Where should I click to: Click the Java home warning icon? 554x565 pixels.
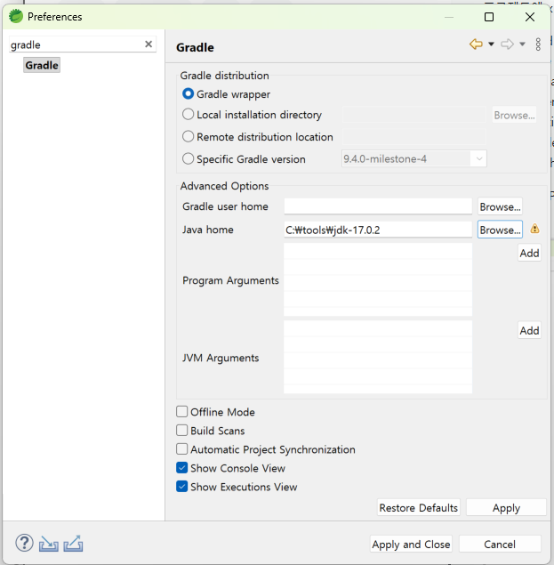[x=534, y=230]
